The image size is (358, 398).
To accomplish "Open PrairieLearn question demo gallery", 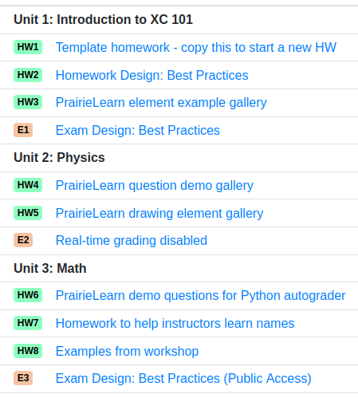I will 155,186.
